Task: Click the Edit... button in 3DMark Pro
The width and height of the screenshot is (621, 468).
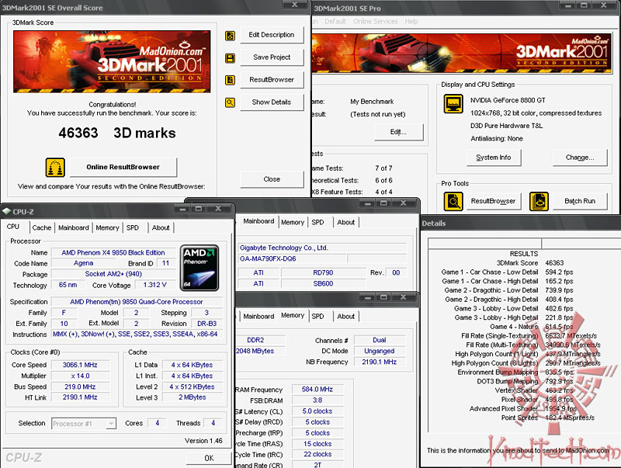Action: coord(398,132)
